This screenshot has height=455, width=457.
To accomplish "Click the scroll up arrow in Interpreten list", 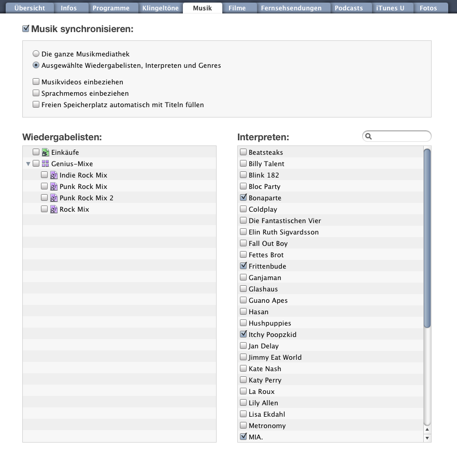I will (427, 430).
